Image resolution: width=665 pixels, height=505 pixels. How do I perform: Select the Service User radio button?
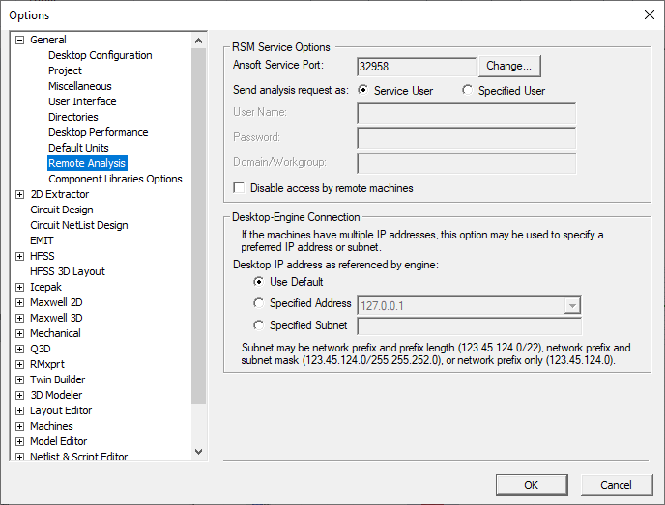[363, 91]
